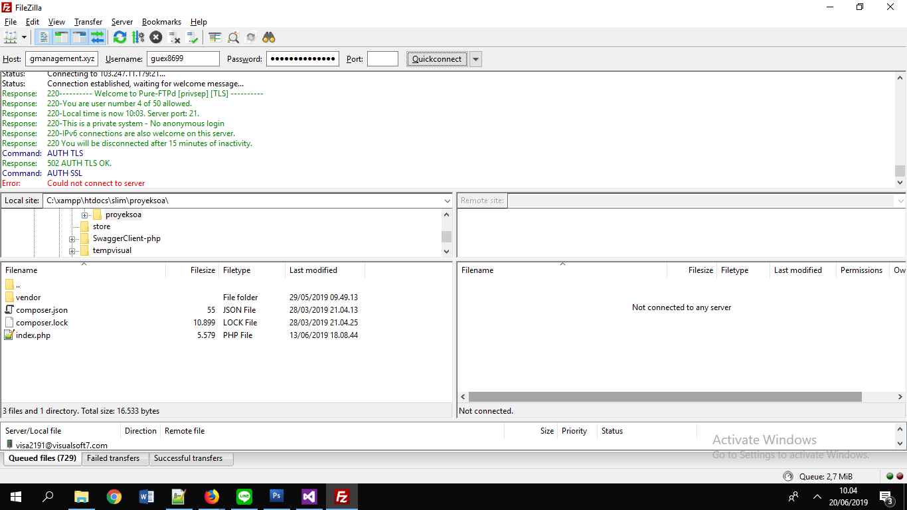Click the Windows Start button

[x=16, y=497]
